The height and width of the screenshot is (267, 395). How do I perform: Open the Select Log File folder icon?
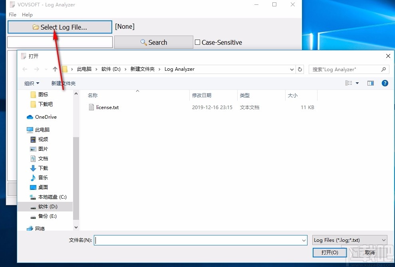[x=36, y=27]
